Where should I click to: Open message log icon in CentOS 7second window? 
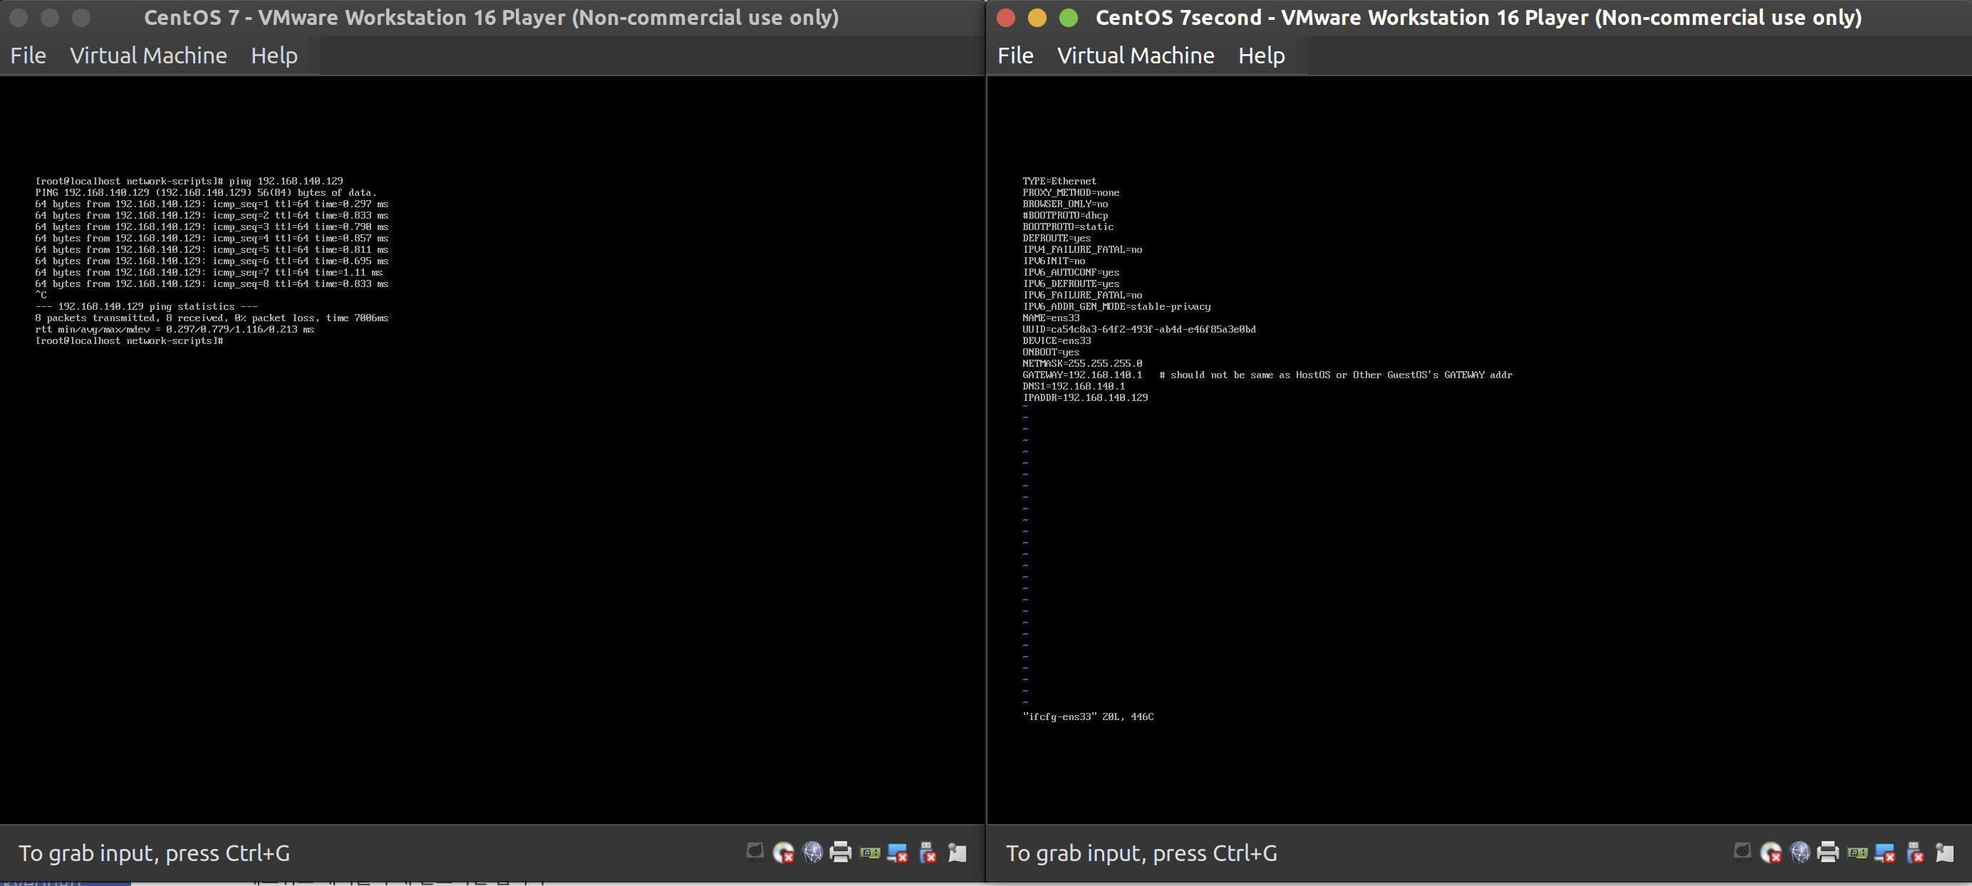pyautogui.click(x=1944, y=852)
